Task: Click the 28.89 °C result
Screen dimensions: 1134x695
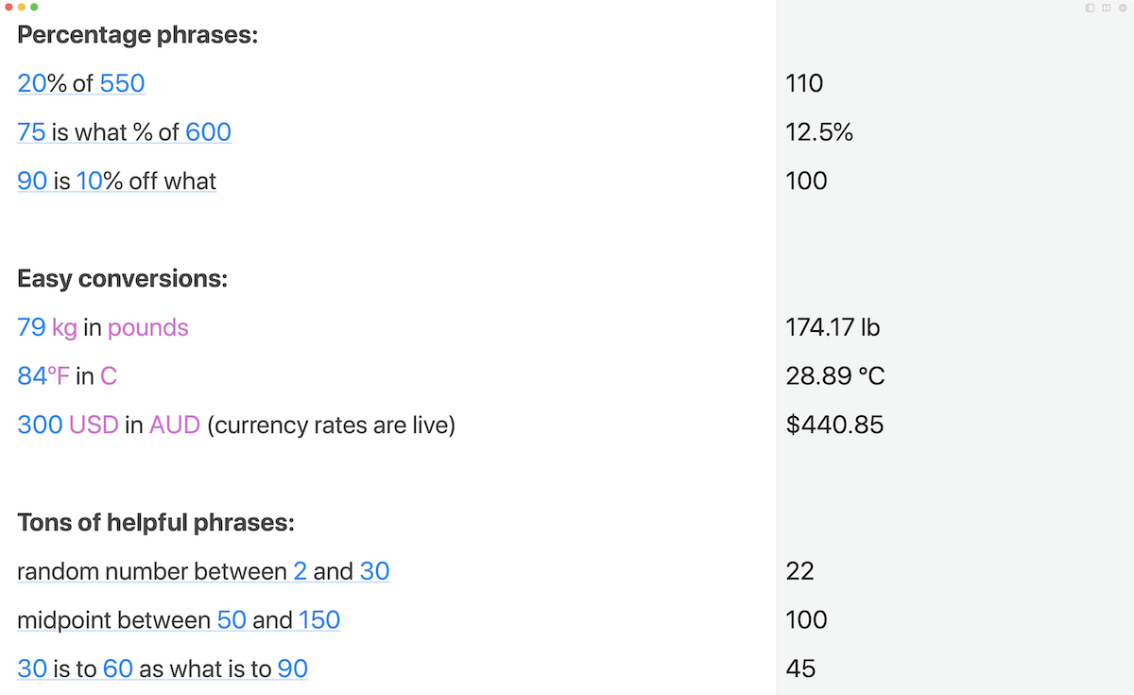Action: click(835, 376)
